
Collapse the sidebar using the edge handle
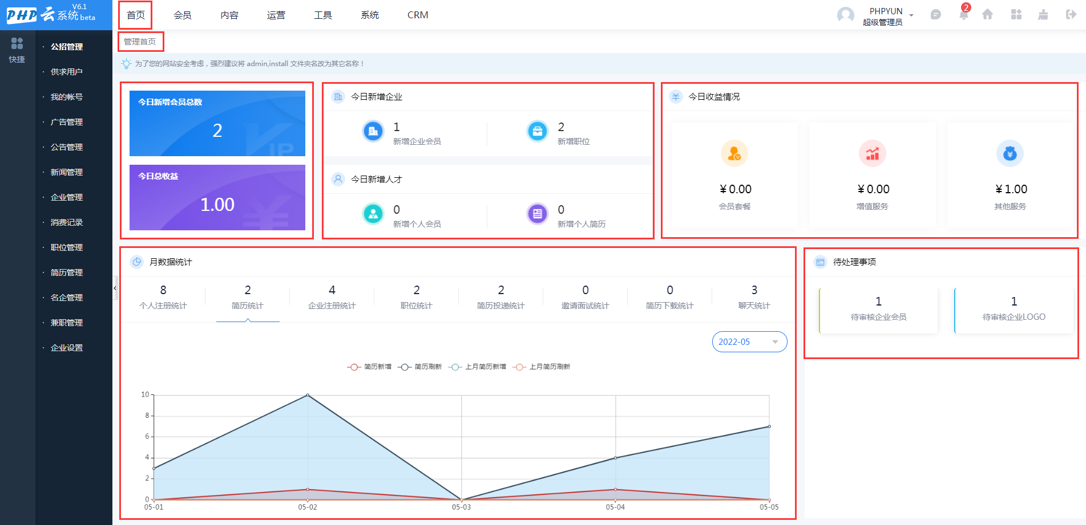point(115,288)
